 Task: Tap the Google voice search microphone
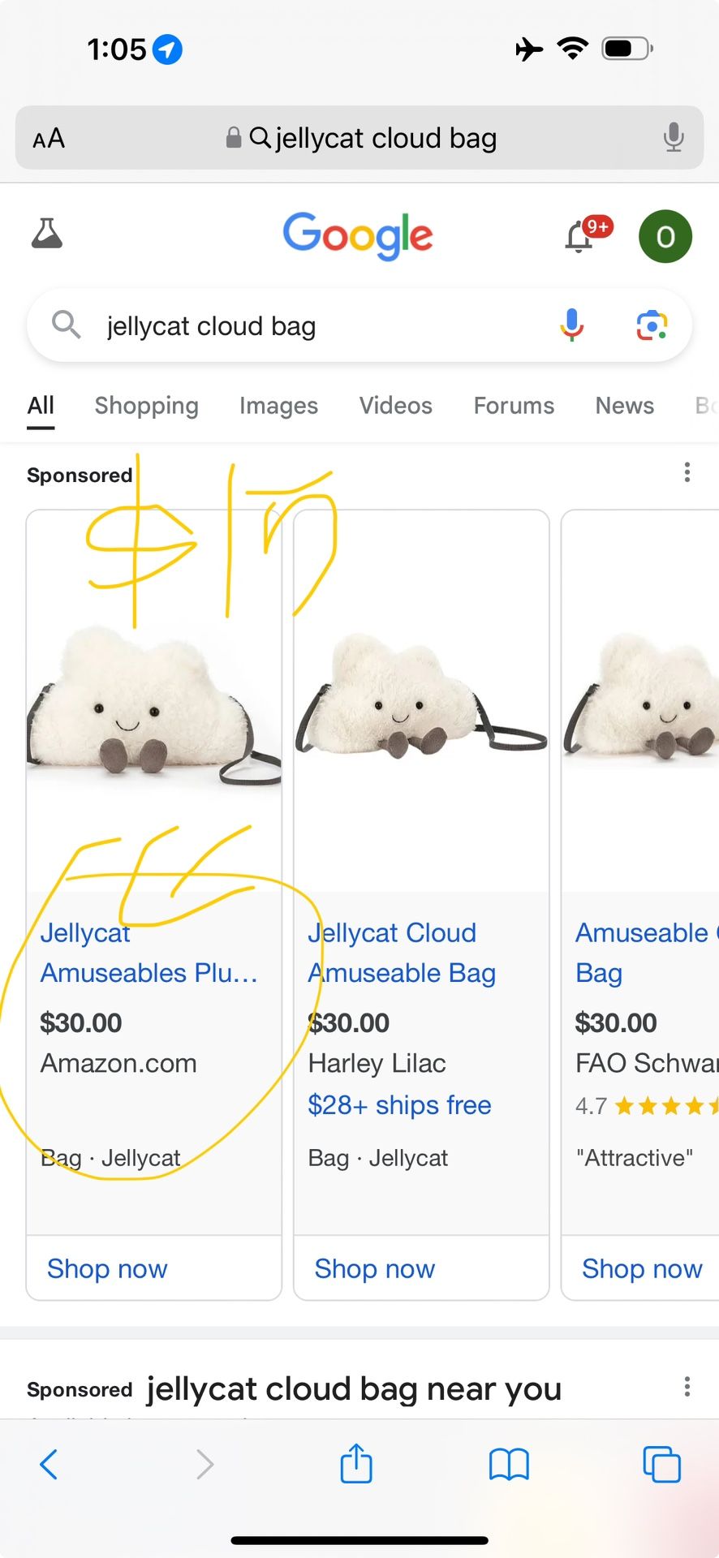[572, 325]
